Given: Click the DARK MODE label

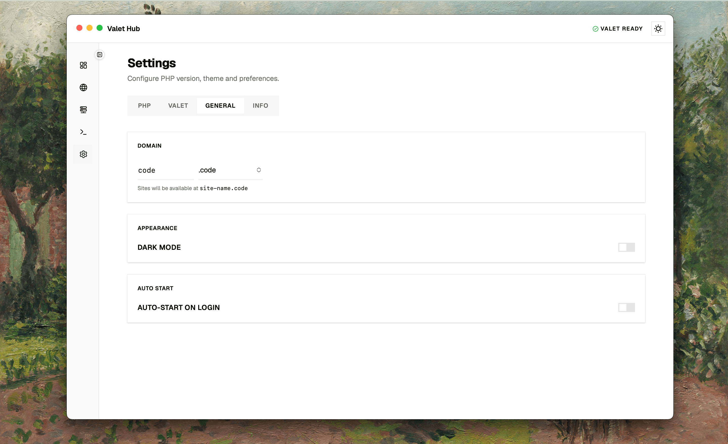Looking at the screenshot, I should (159, 248).
